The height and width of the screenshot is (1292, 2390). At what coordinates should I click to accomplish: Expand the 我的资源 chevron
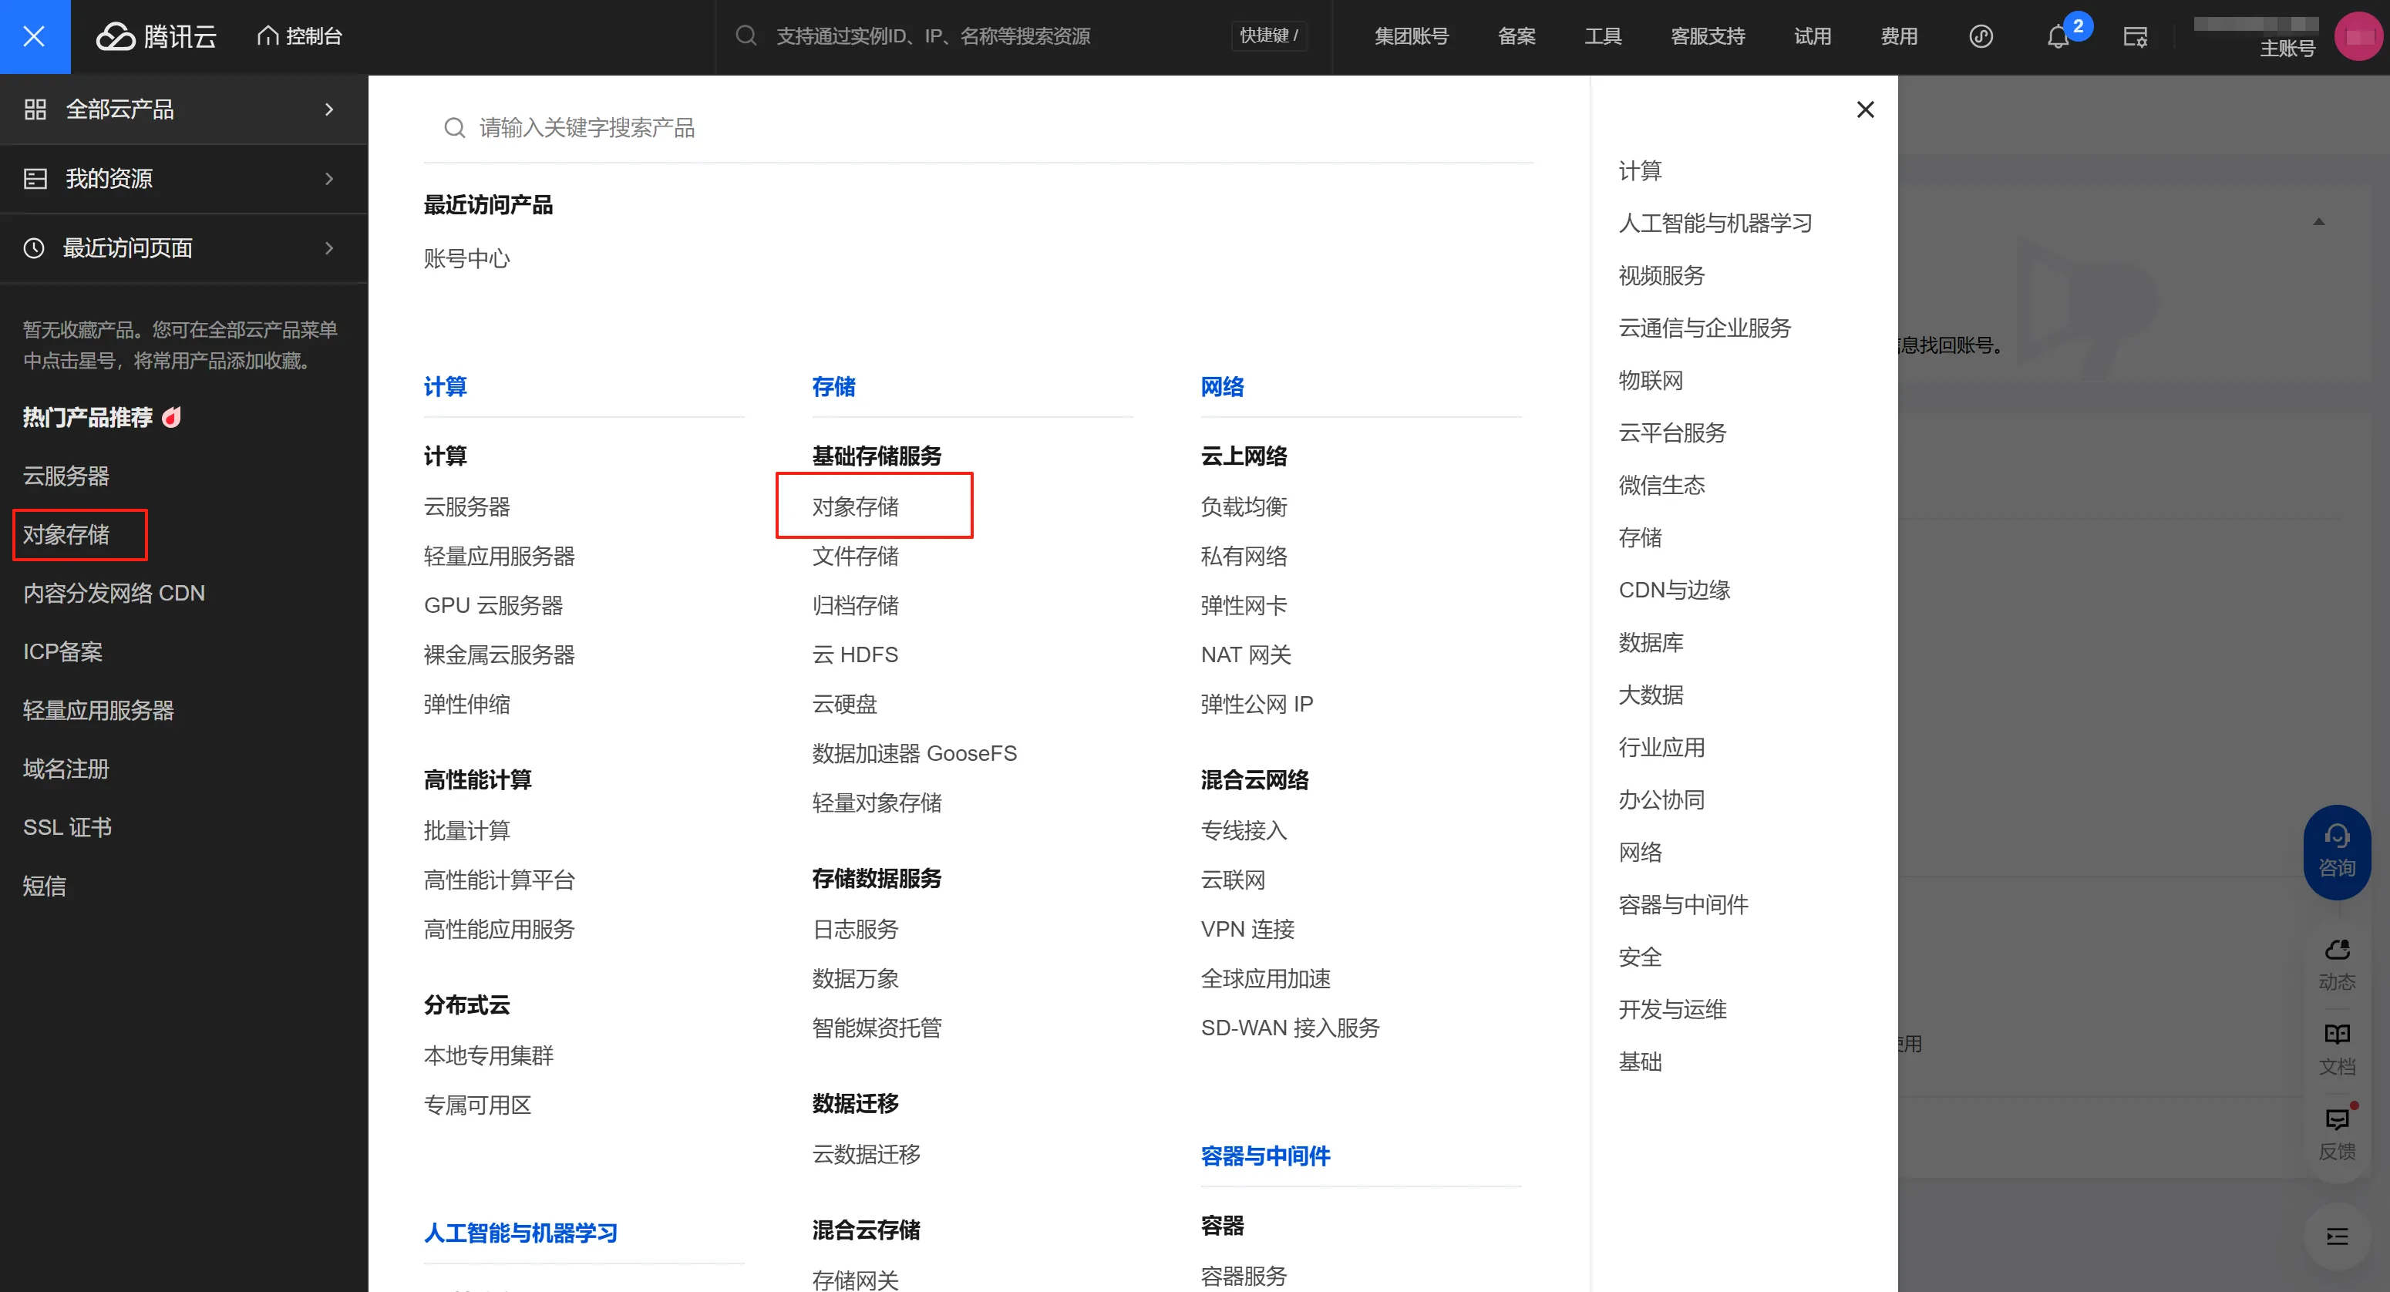click(328, 179)
